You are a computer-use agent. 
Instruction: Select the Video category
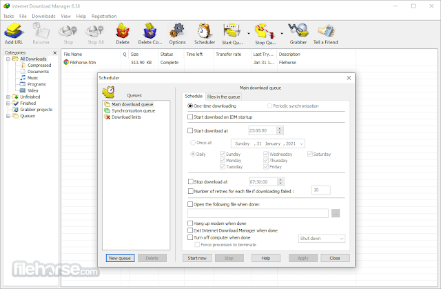32,90
